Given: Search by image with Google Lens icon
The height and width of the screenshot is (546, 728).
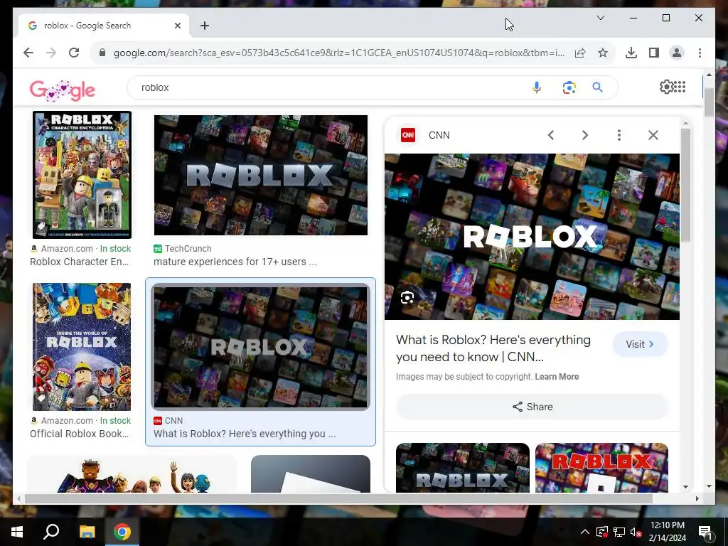Looking at the screenshot, I should click(x=569, y=87).
